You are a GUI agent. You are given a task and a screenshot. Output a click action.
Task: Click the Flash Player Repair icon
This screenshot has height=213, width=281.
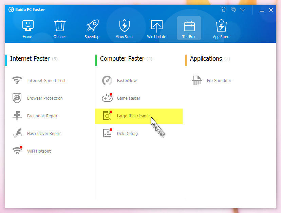[18, 133]
